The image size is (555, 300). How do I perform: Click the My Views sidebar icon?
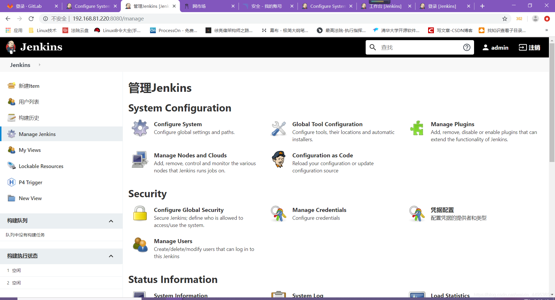(12, 150)
